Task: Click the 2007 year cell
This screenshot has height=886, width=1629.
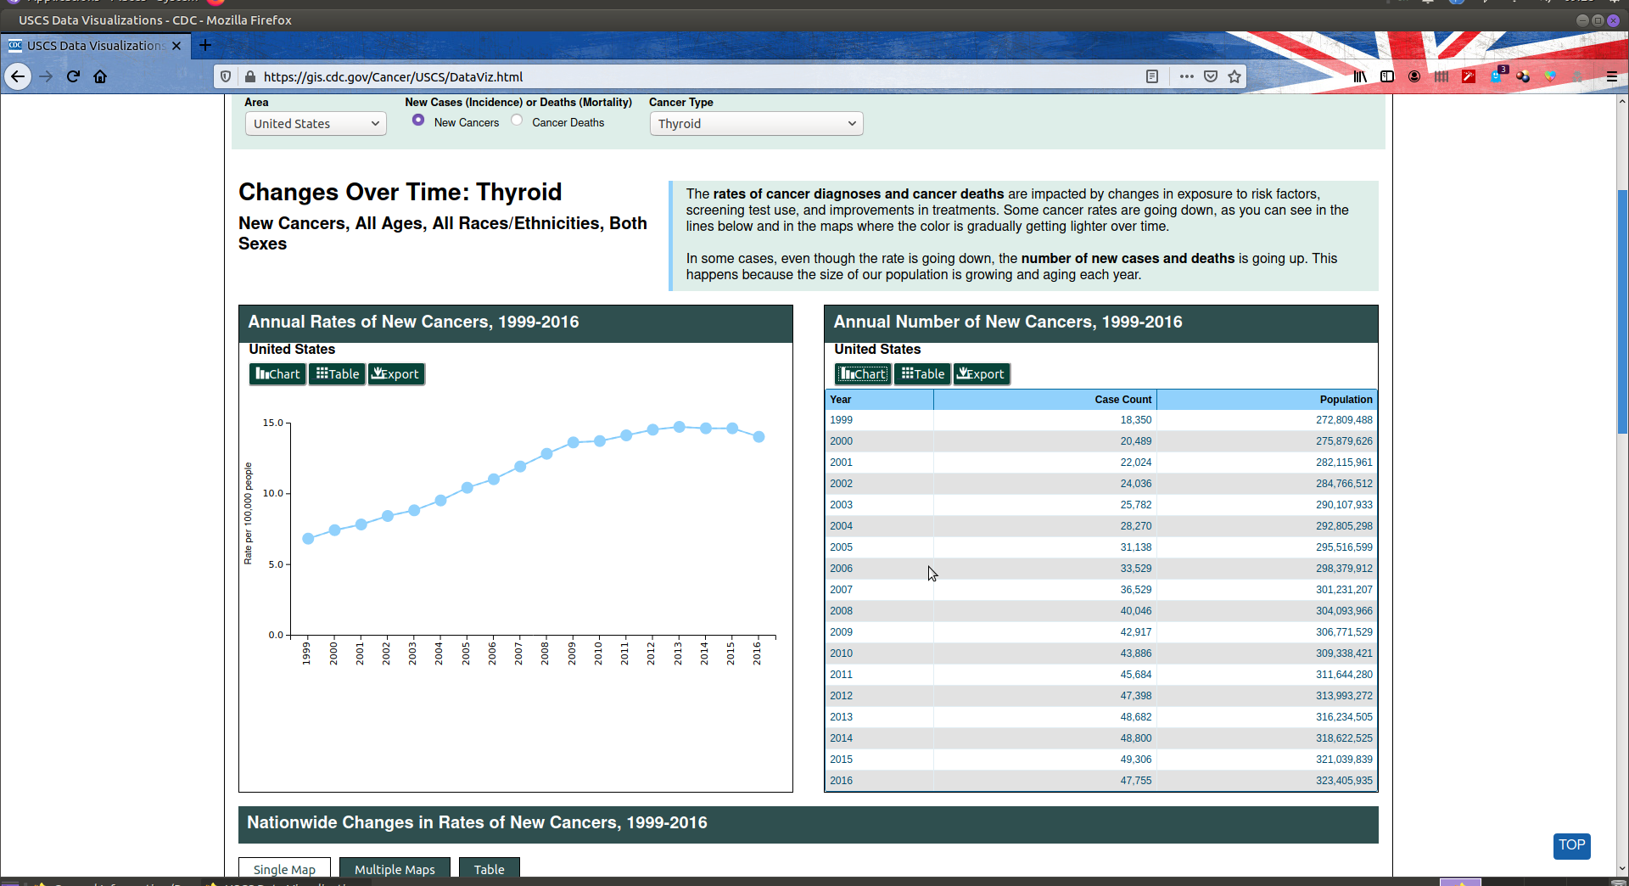Action: point(879,590)
